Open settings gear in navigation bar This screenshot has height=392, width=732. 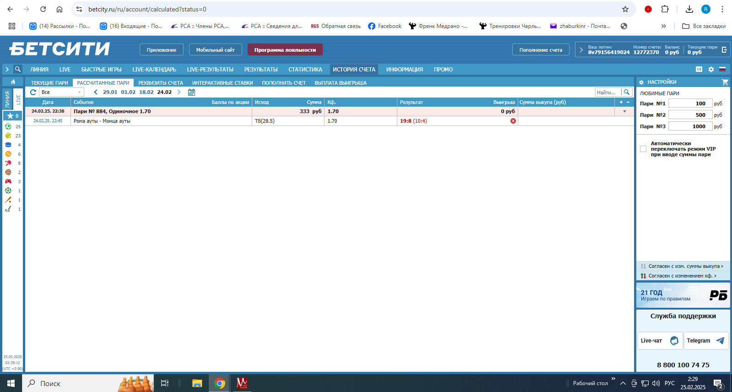click(711, 70)
